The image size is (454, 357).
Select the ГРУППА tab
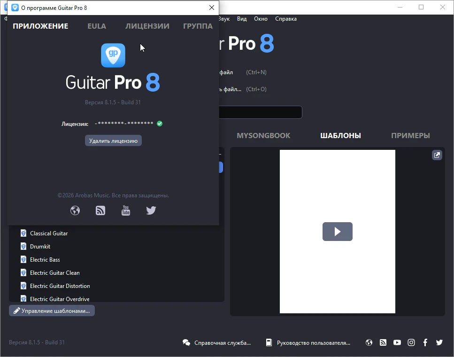click(x=198, y=26)
